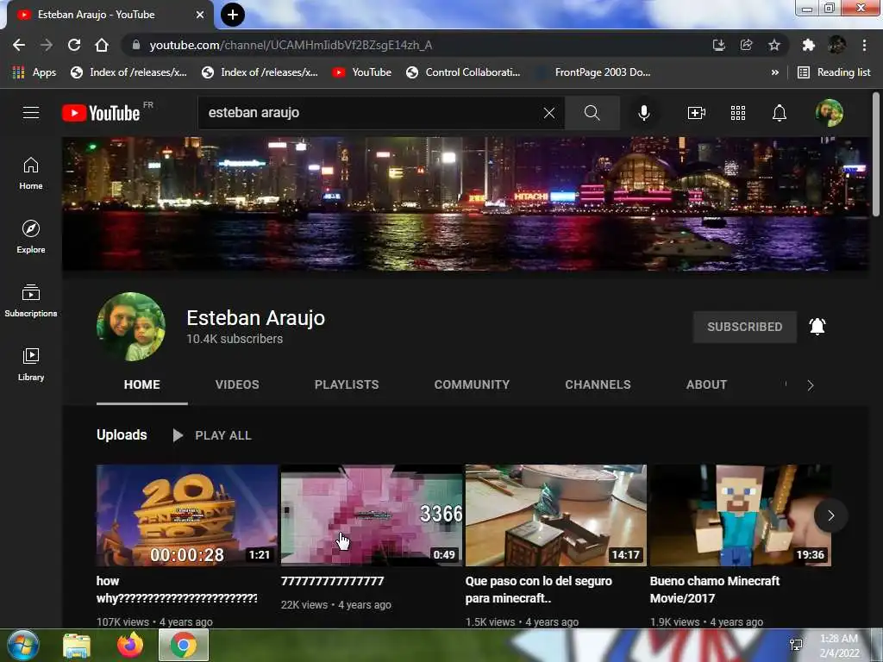Switch to the HOME channel tab
The image size is (883, 662).
point(142,384)
